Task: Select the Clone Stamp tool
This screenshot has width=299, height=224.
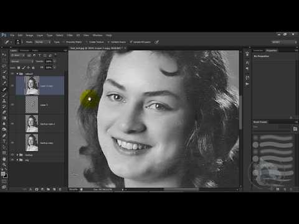Action: (x=4, y=101)
